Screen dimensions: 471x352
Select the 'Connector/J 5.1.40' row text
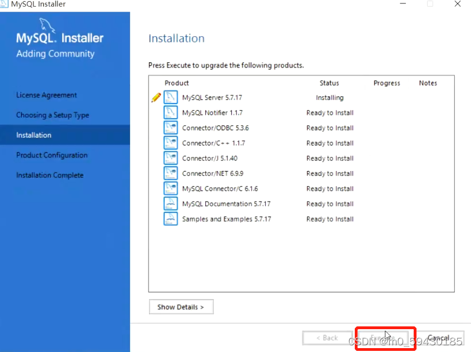210,158
